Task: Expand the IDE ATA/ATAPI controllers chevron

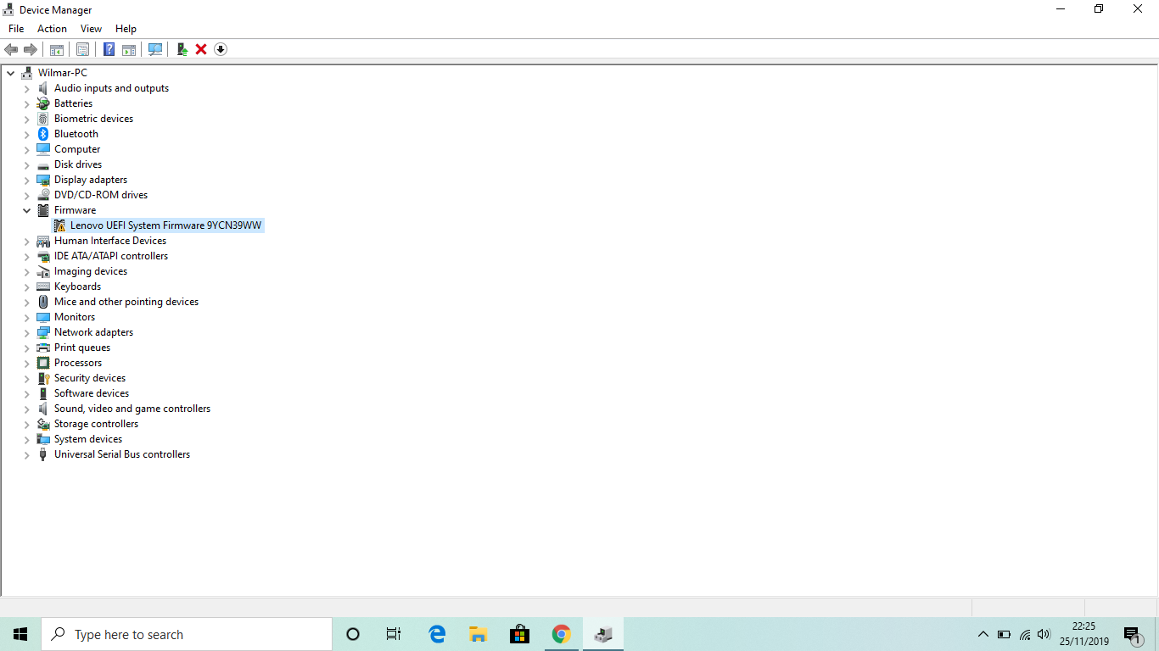Action: click(x=26, y=256)
